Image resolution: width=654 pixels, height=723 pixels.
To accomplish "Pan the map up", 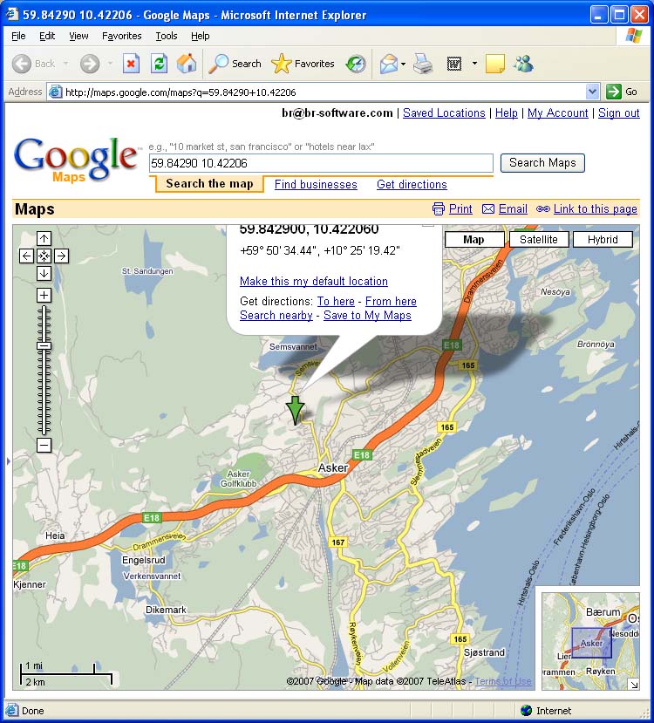I will coord(44,238).
